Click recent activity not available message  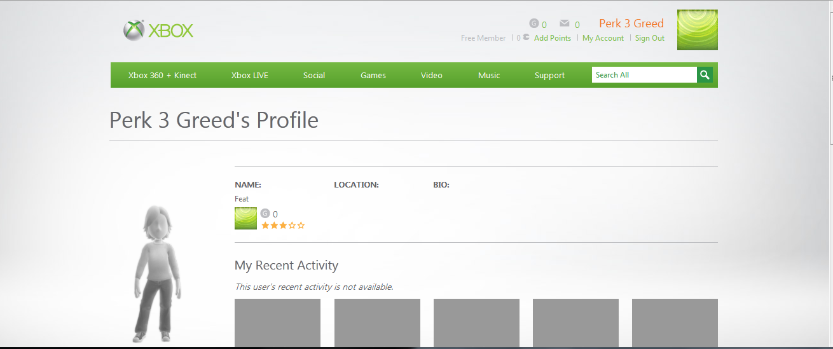[x=314, y=287]
